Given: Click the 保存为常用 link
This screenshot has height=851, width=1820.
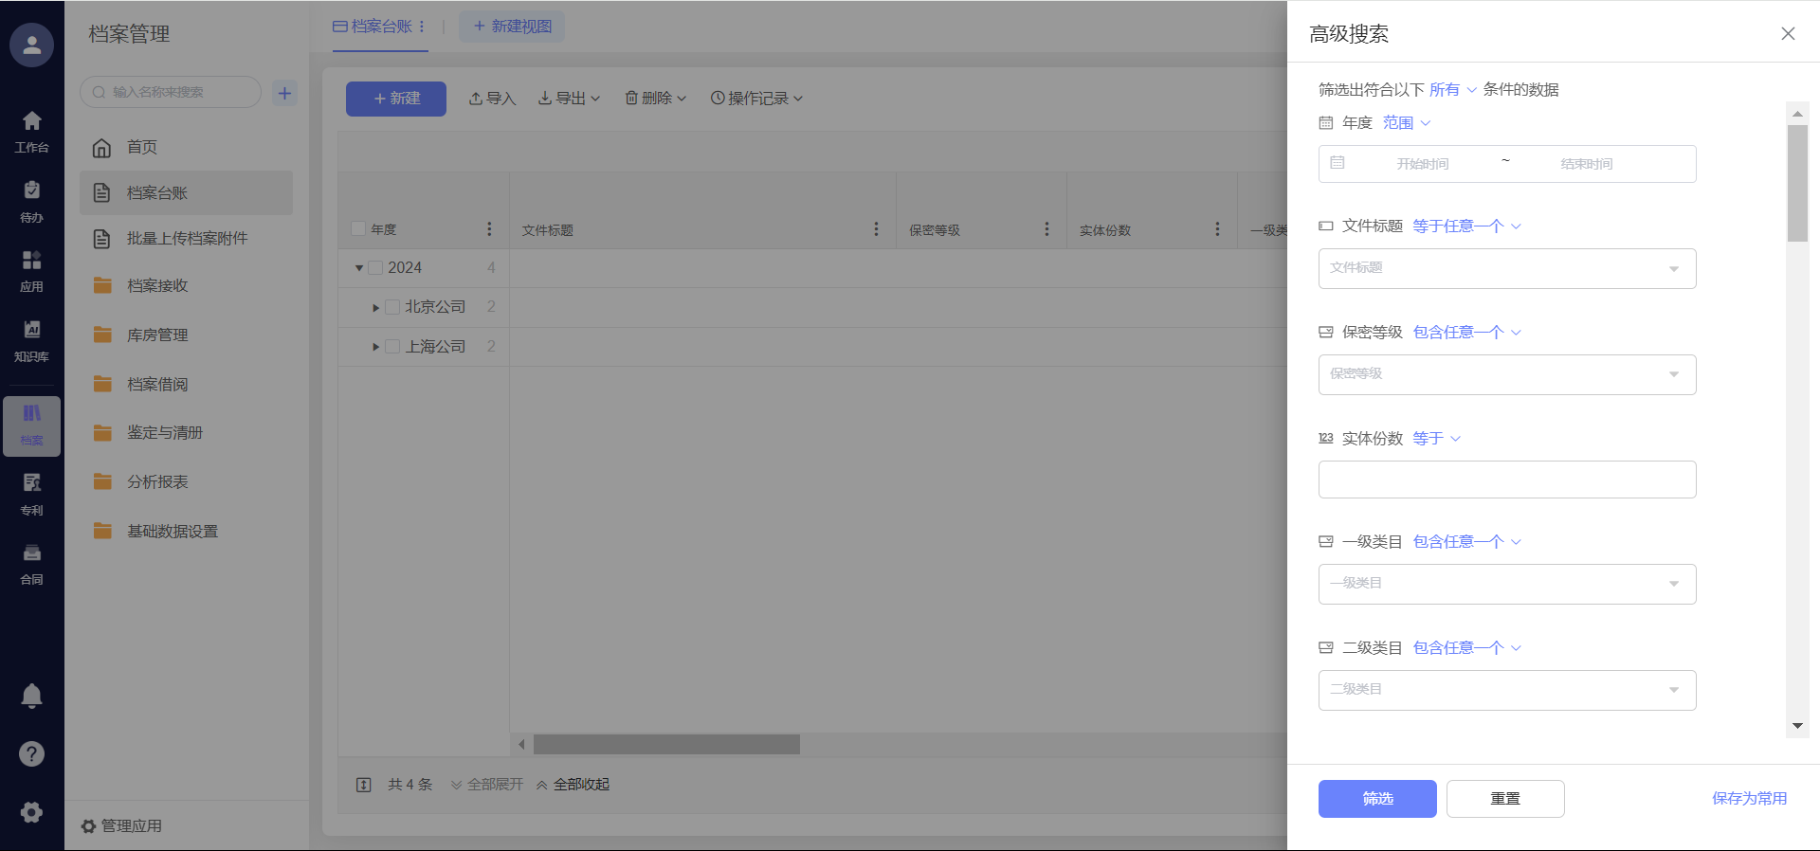Looking at the screenshot, I should pyautogui.click(x=1749, y=799).
